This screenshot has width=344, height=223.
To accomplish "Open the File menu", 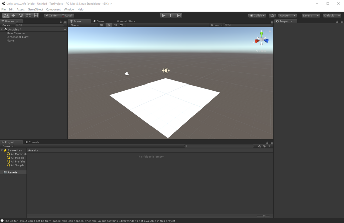I will tap(3, 9).
